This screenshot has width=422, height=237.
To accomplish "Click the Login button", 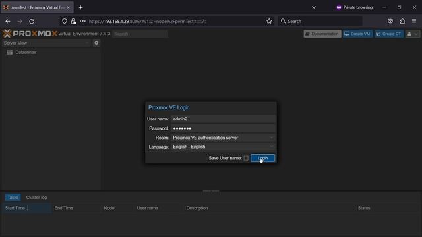I will point(262,158).
